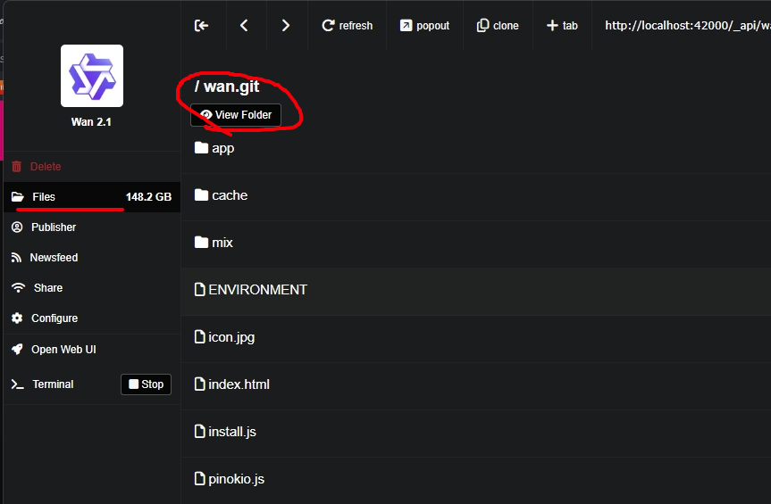
Task: Select Share in the sidebar
Action: (x=47, y=288)
